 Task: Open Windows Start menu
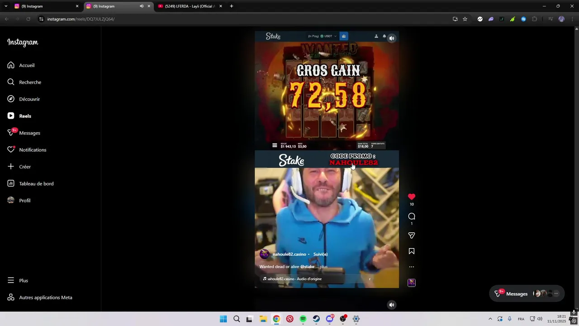click(x=223, y=319)
